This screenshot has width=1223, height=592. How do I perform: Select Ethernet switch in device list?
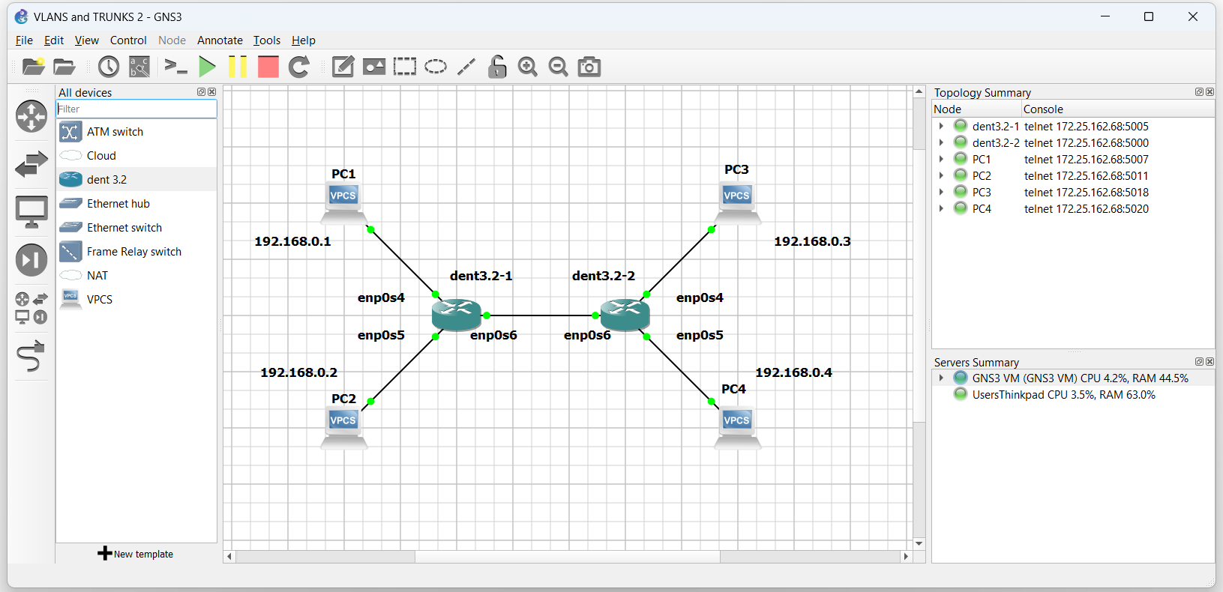coord(136,228)
